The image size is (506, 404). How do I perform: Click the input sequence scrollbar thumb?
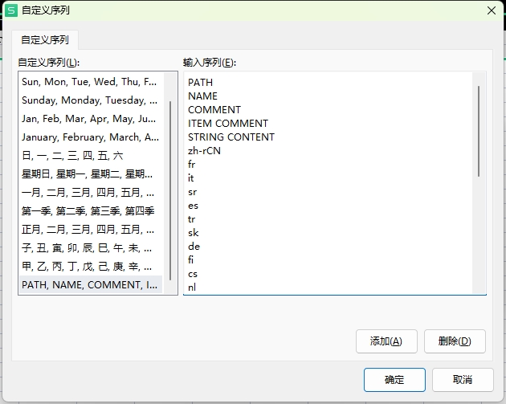pos(479,131)
